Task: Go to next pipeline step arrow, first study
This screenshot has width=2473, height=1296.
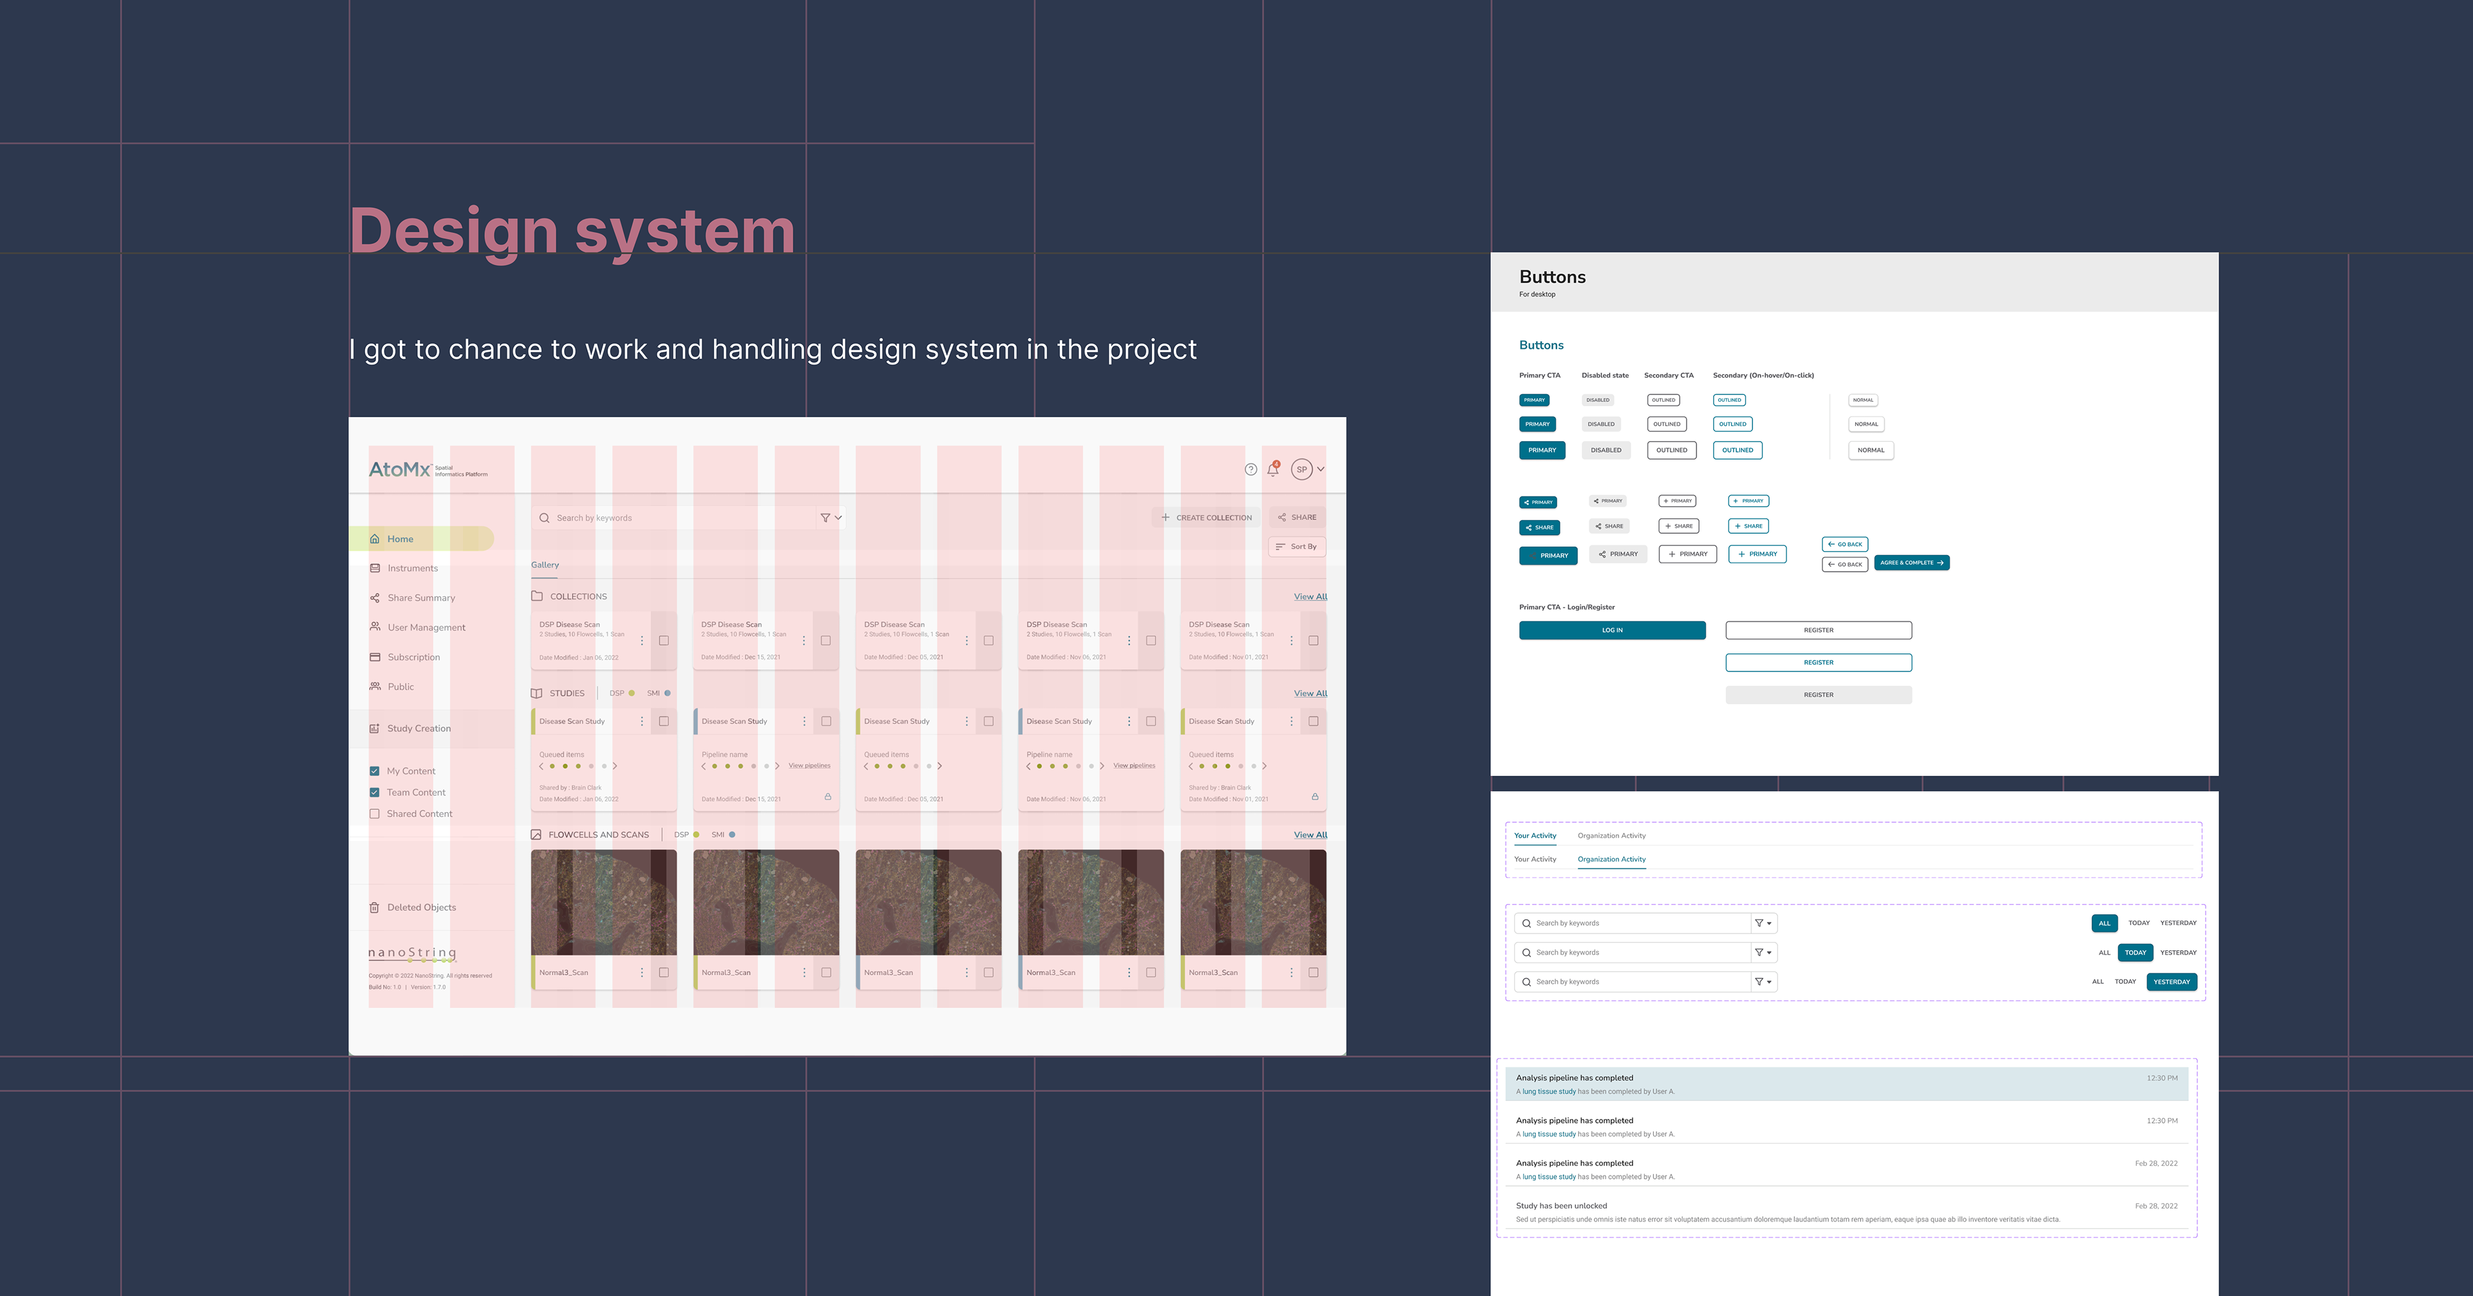Action: (x=616, y=766)
